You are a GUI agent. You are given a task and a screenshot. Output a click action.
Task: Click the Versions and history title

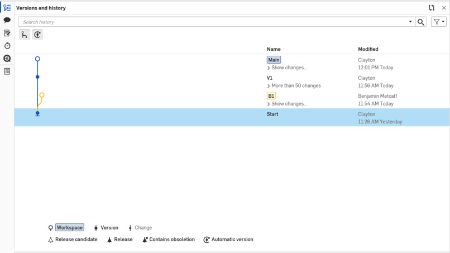[x=41, y=8]
